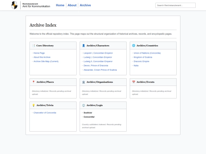
Task: Click the Archive/Countries globe icon
Action: pyautogui.click(x=134, y=46)
